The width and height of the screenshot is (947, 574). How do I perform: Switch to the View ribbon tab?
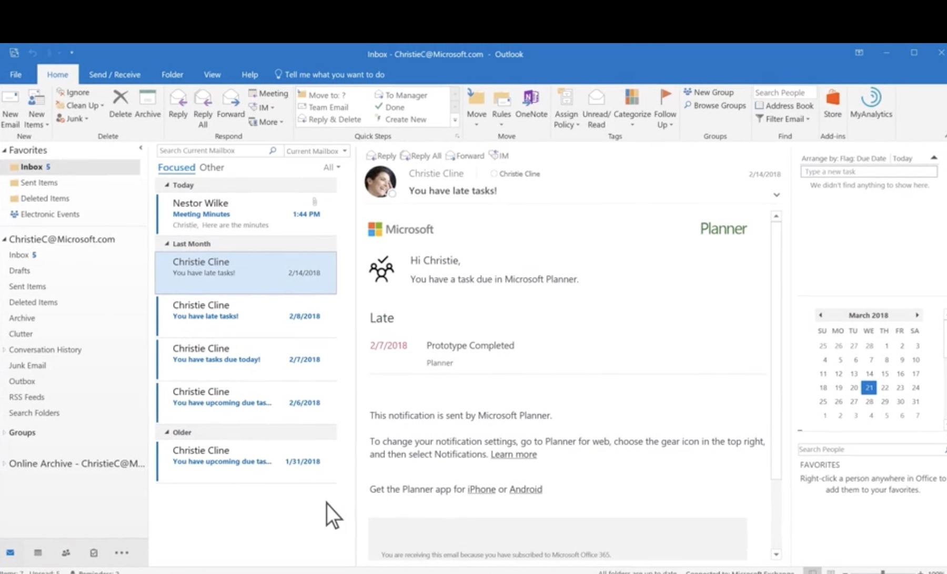(212, 74)
